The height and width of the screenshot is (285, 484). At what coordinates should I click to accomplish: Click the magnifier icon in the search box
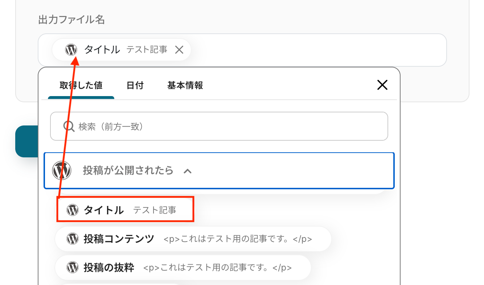pyautogui.click(x=69, y=126)
